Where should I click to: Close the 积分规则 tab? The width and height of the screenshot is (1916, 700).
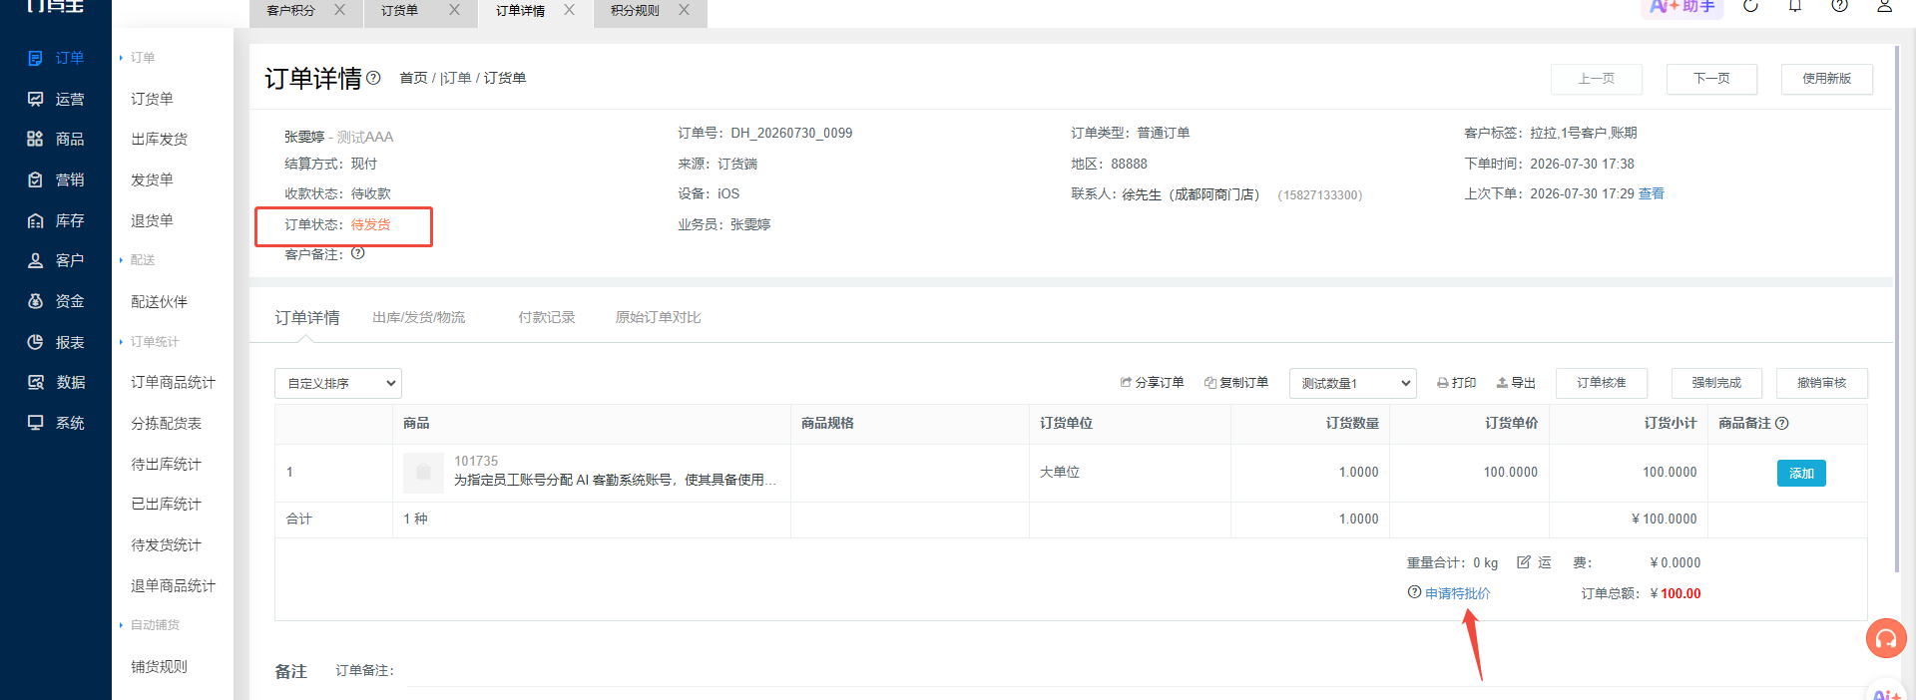[x=684, y=10]
